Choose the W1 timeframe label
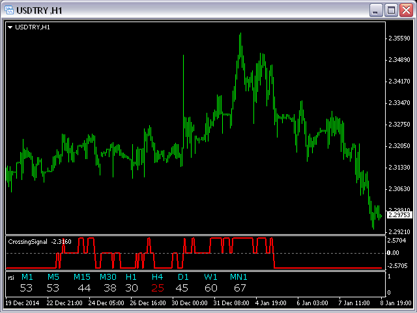The height and width of the screenshot is (313, 417). (x=210, y=277)
